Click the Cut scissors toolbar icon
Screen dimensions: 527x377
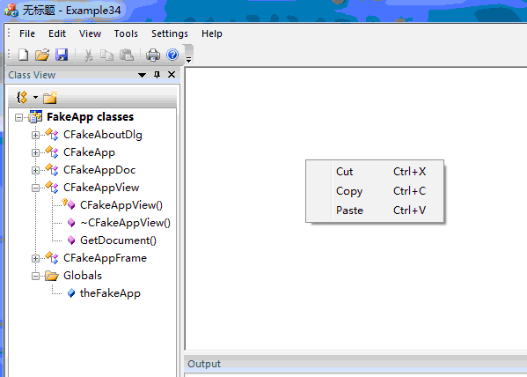tap(88, 55)
